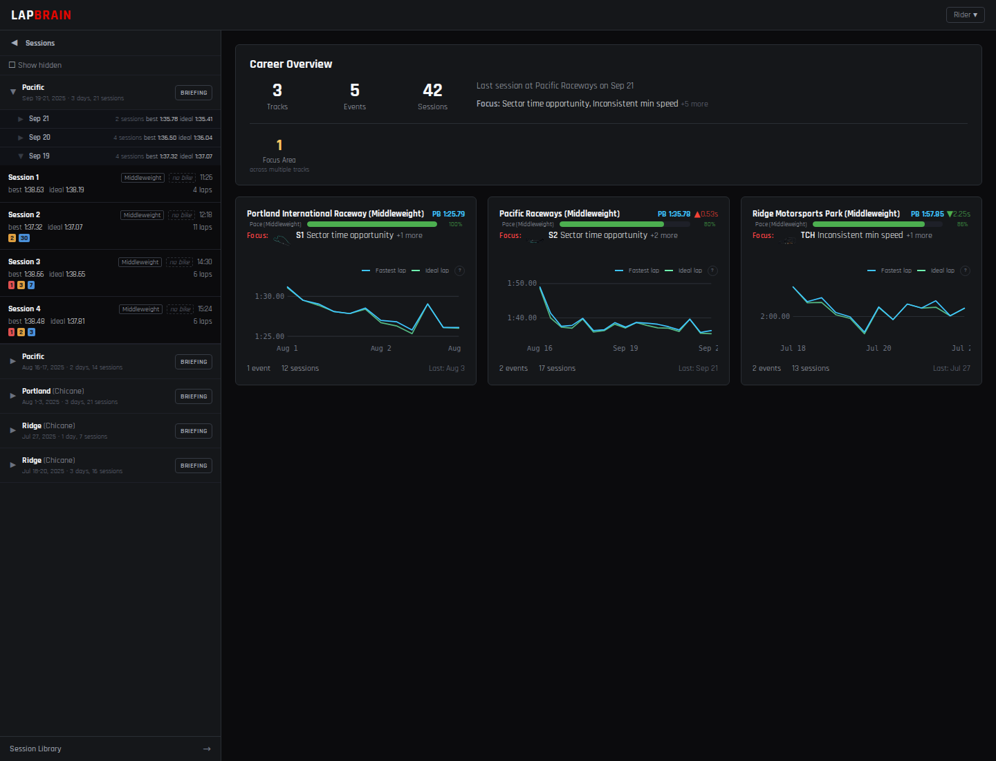Screen dimensions: 996x761
Task: Open the Briefing for Pacific Aug 16-17
Action: (194, 362)
